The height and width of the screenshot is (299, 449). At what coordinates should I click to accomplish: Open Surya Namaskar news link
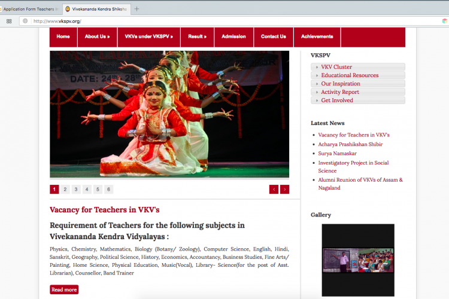tap(338, 153)
